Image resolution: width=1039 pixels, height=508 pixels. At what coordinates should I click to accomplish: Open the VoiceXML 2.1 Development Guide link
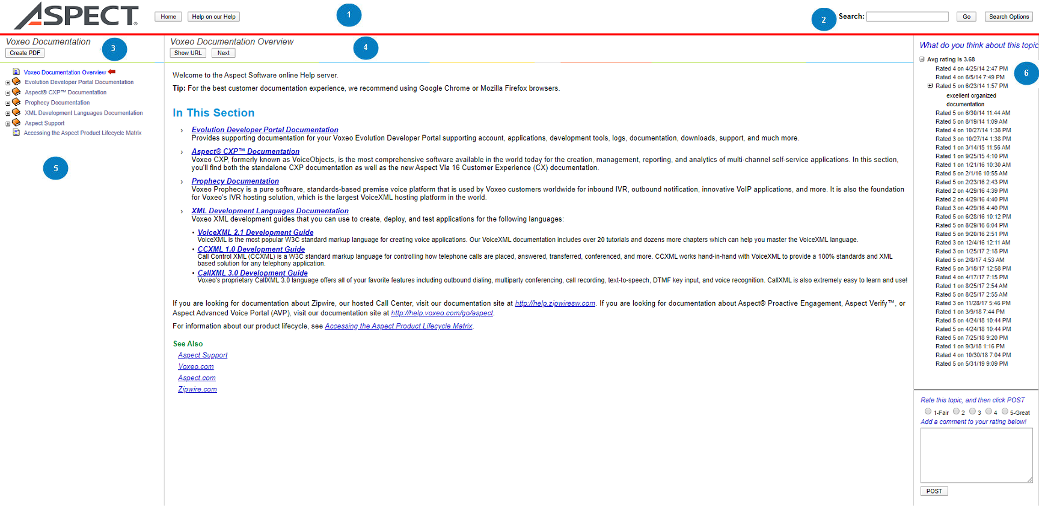pyautogui.click(x=256, y=232)
